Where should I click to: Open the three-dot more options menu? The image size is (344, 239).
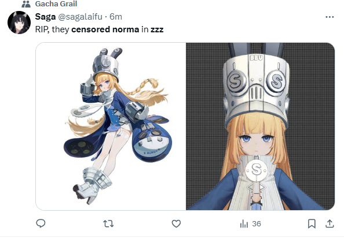(x=330, y=17)
